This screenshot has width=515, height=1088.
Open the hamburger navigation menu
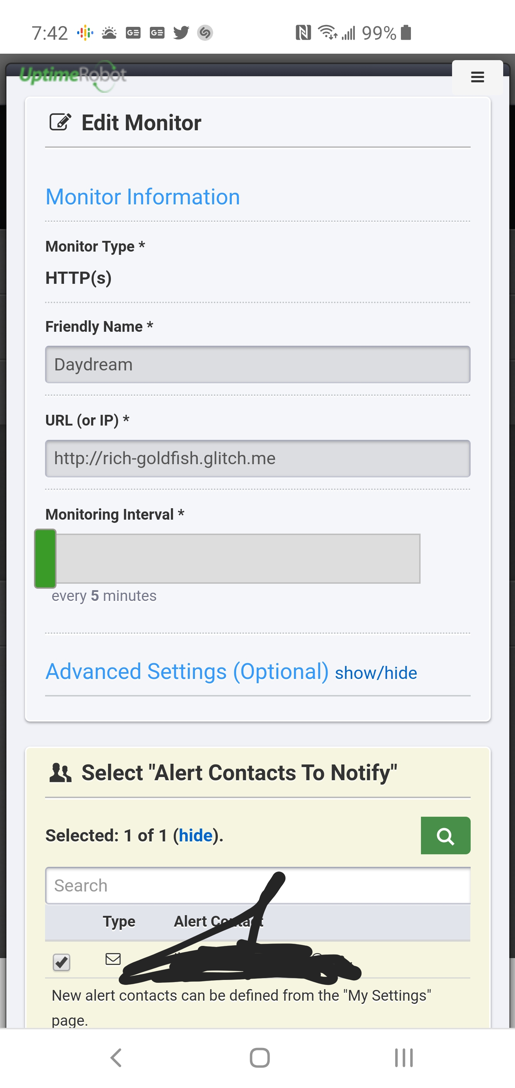pos(477,77)
